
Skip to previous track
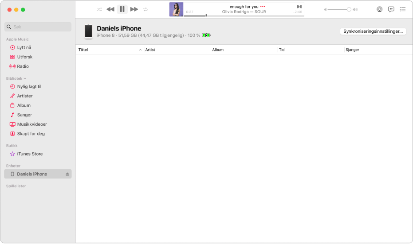pyautogui.click(x=110, y=9)
